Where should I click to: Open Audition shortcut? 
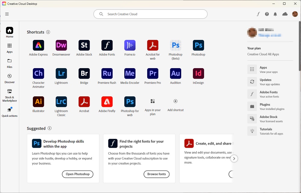coord(175,74)
